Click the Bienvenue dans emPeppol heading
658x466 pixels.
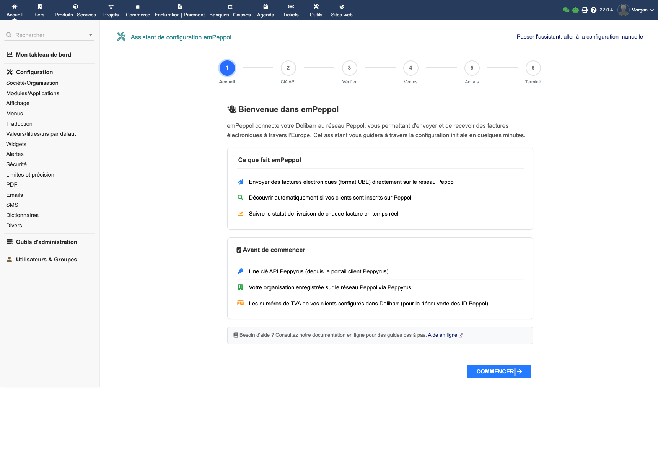(x=288, y=109)
